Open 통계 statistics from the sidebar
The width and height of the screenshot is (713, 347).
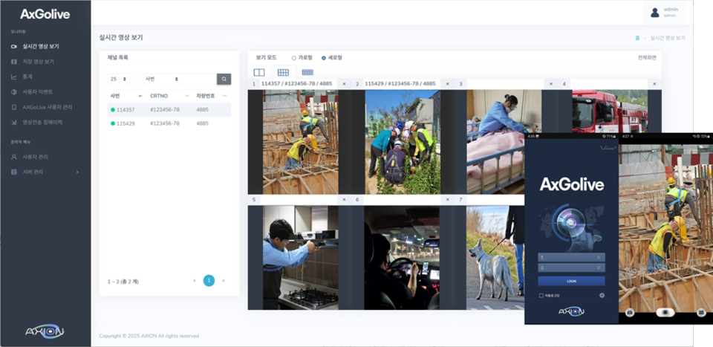tap(27, 77)
